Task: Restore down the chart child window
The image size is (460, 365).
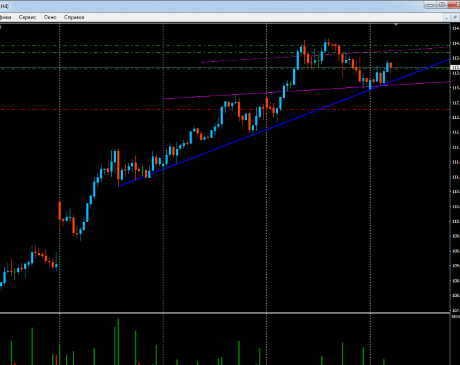Action: tap(456, 18)
